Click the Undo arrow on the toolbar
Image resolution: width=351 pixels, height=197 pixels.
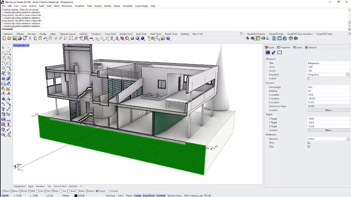(45, 38)
